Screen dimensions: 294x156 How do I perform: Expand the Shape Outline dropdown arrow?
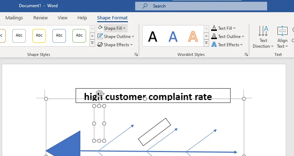133,37
